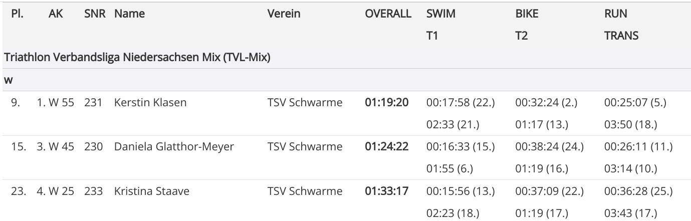This screenshot has height=221, width=691.
Task: Click the SNR column header
Action: pyautogui.click(x=95, y=14)
